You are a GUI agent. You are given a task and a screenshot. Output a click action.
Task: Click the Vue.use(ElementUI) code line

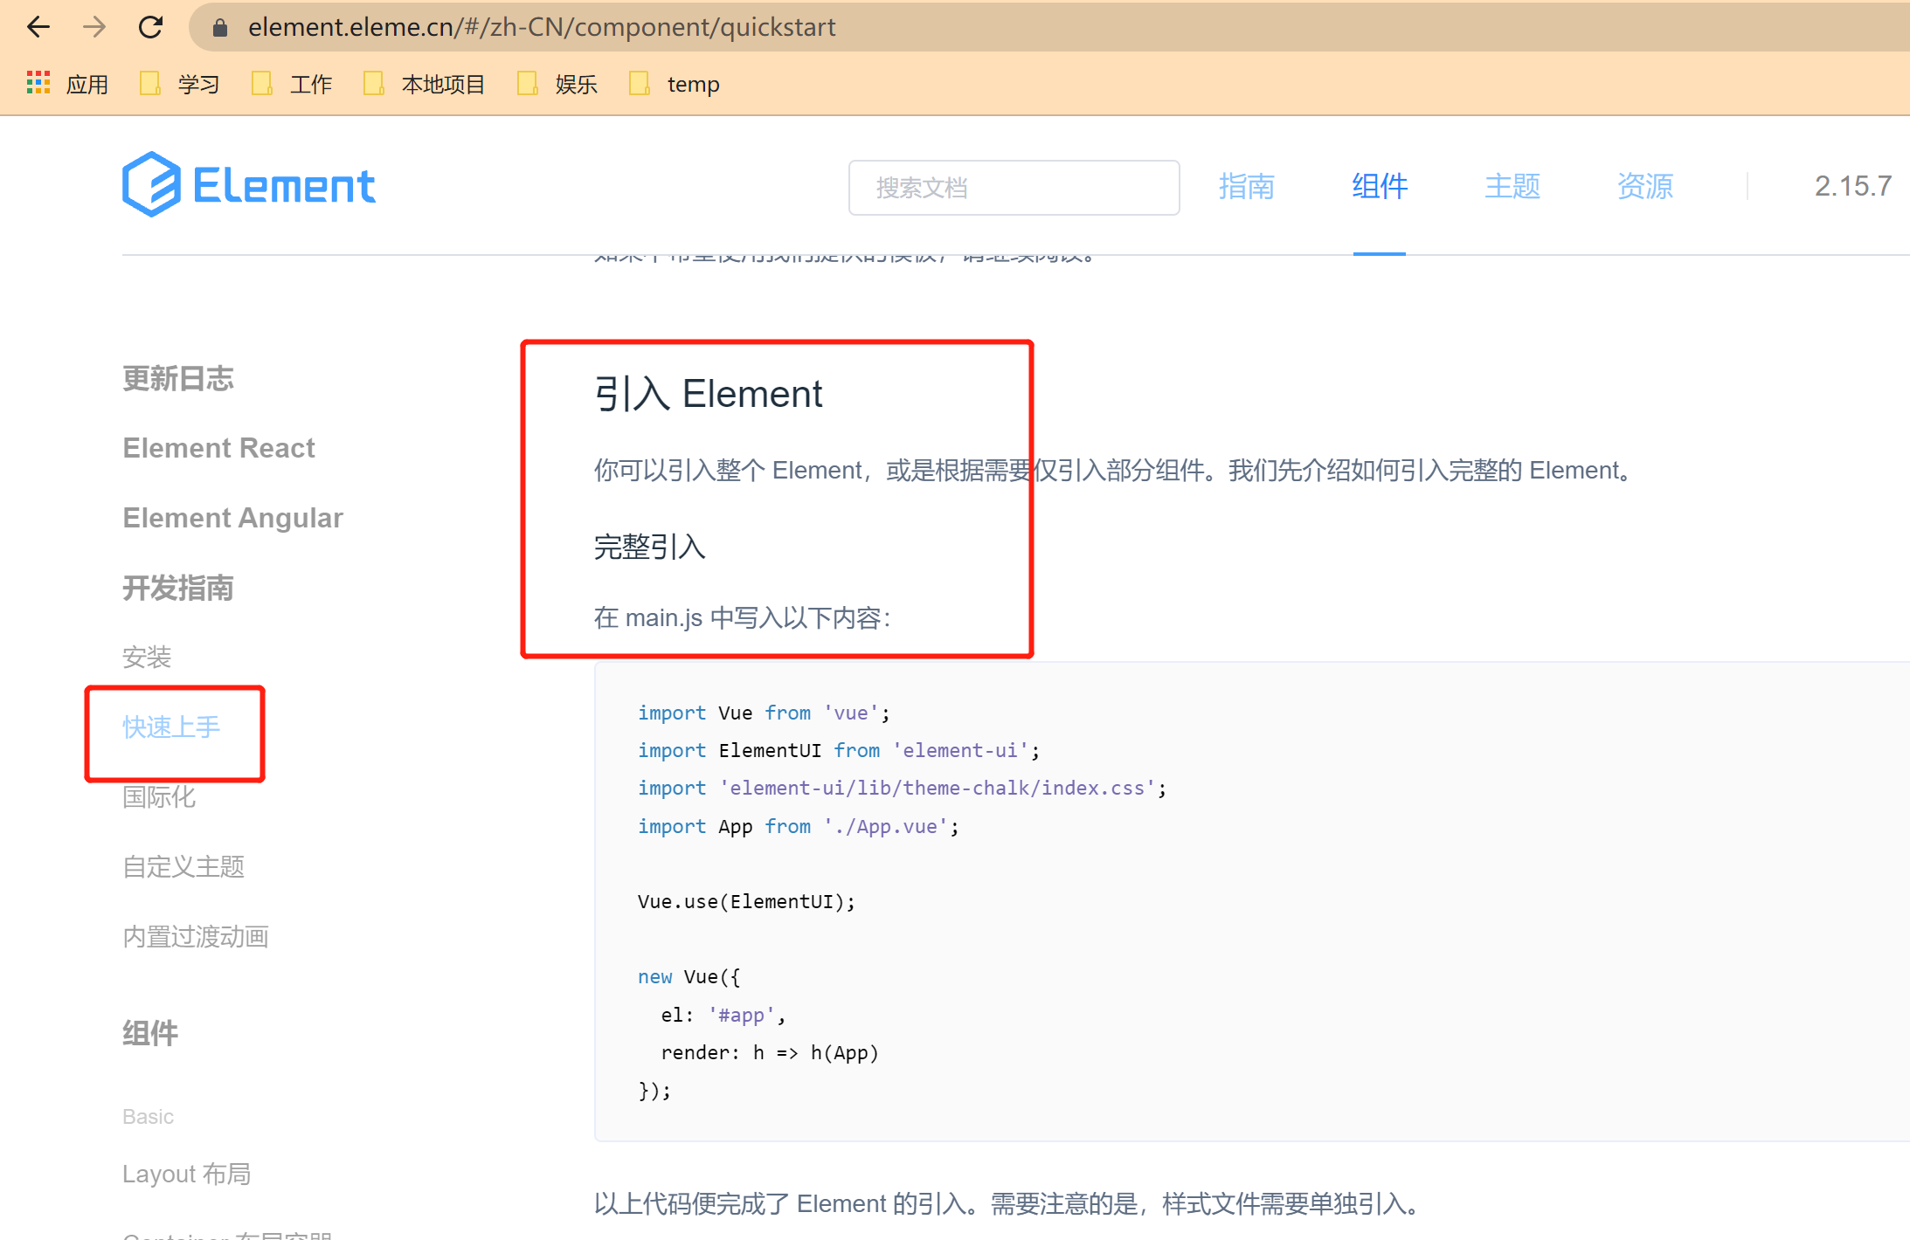[747, 901]
